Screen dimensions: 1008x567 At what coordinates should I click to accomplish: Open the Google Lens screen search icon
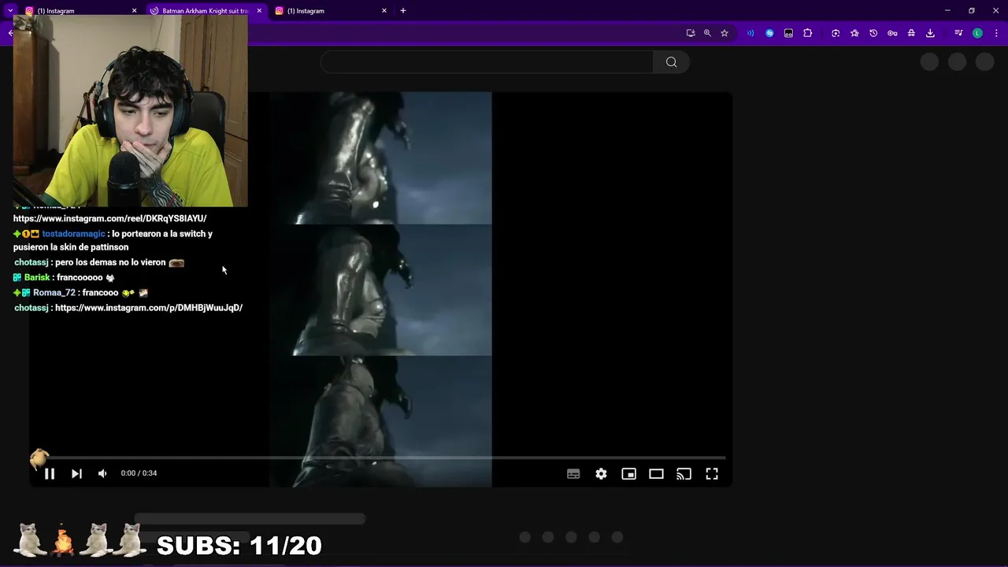[x=836, y=33]
